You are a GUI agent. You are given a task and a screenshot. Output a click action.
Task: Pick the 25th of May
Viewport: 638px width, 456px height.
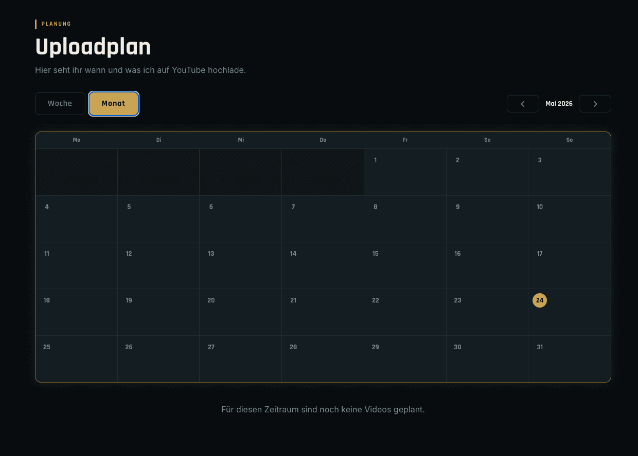click(76, 359)
